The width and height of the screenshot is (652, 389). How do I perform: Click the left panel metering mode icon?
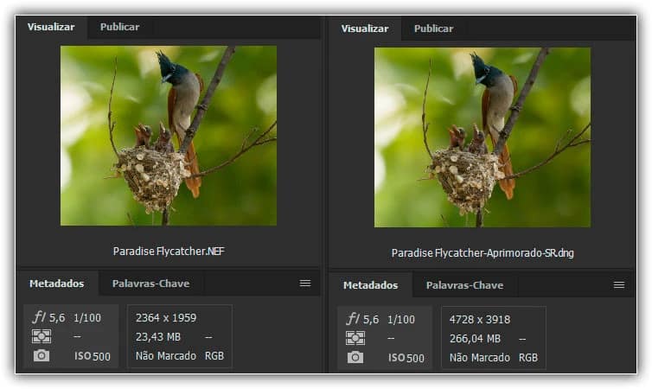click(x=42, y=336)
